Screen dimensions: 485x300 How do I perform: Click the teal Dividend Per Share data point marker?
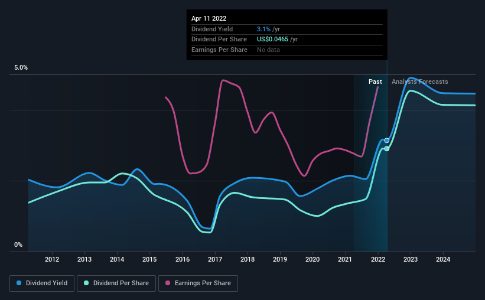[x=386, y=149]
